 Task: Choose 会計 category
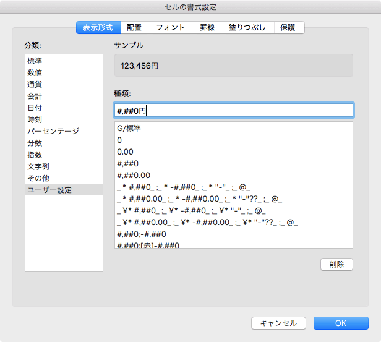(x=64, y=96)
